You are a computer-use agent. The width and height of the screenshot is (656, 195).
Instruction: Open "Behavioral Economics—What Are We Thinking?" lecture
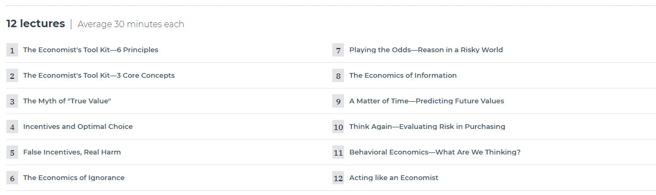[435, 152]
